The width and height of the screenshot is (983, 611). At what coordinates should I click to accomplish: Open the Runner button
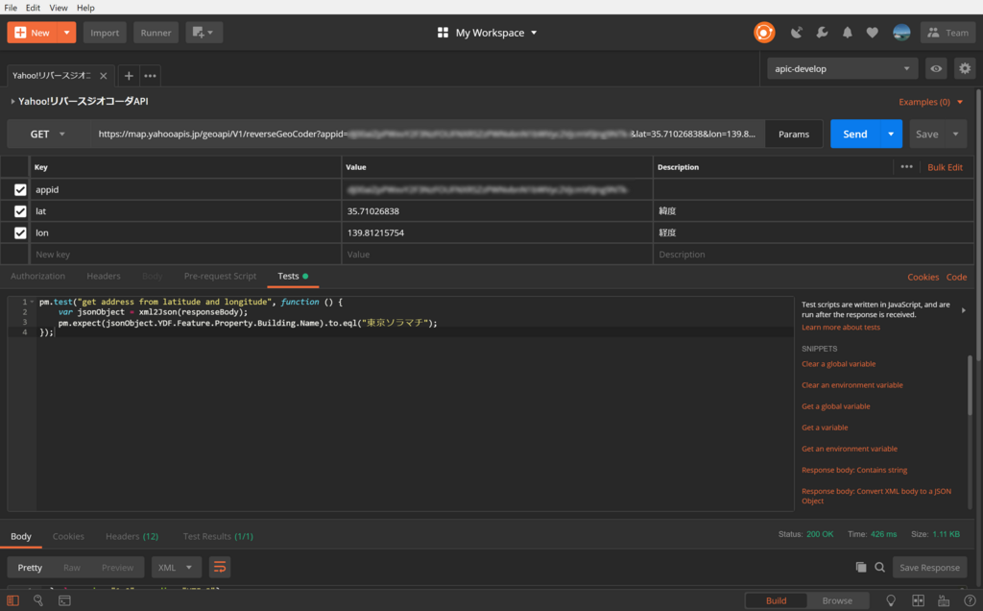(x=156, y=33)
